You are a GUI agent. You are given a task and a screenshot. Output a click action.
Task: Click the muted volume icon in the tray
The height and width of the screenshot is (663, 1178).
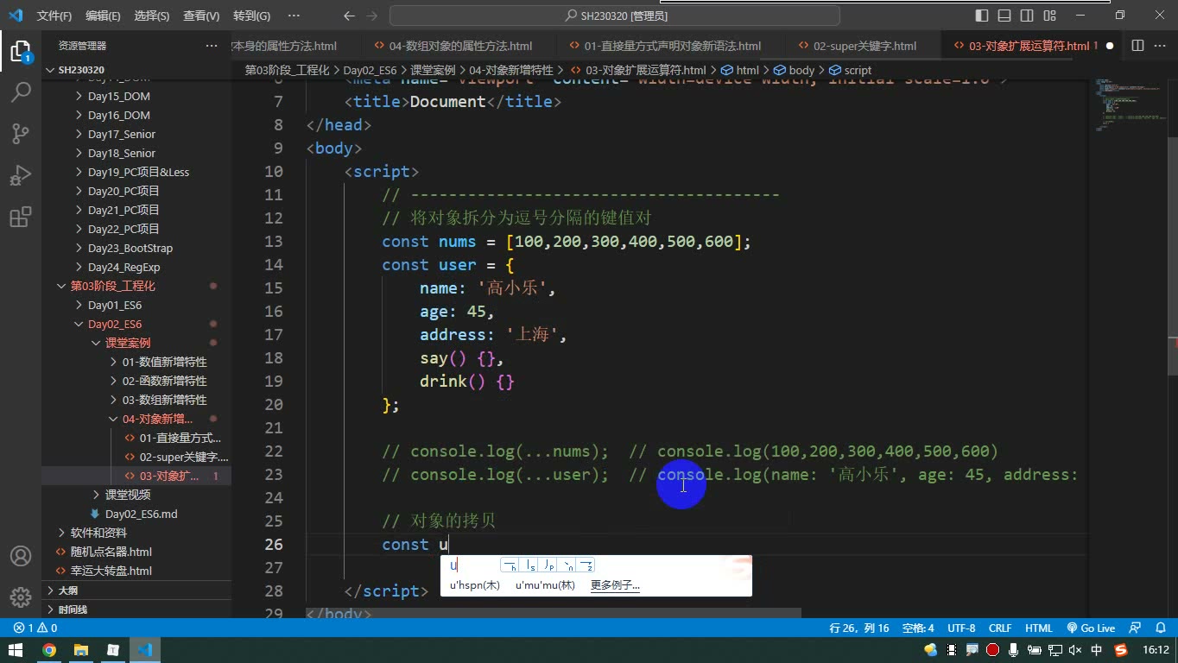click(1075, 650)
